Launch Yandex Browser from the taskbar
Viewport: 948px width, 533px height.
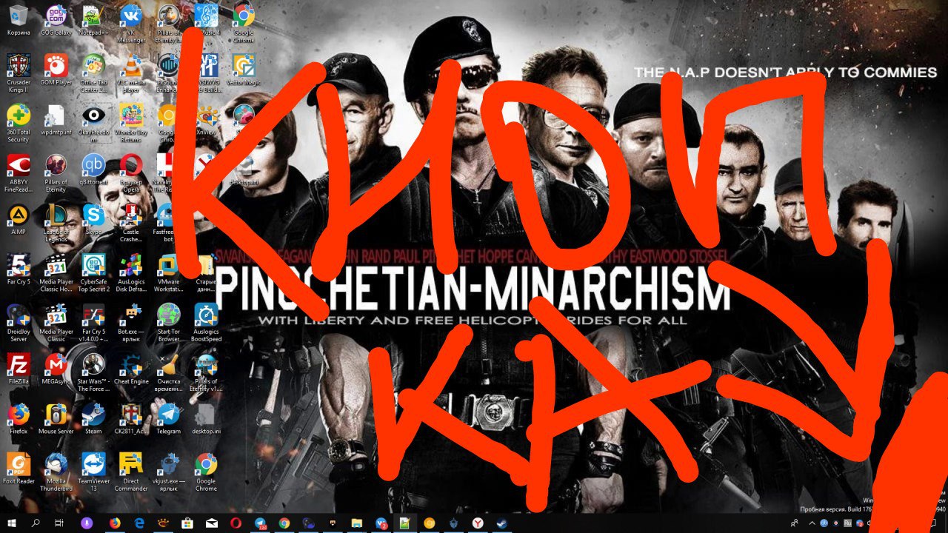click(478, 523)
